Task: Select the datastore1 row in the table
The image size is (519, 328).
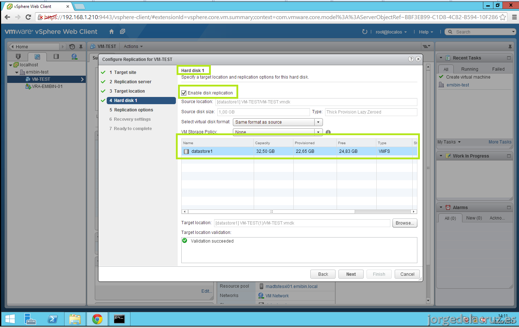Action: (x=299, y=151)
